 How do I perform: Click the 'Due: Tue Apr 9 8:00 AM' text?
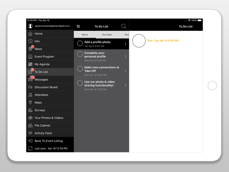[163, 41]
